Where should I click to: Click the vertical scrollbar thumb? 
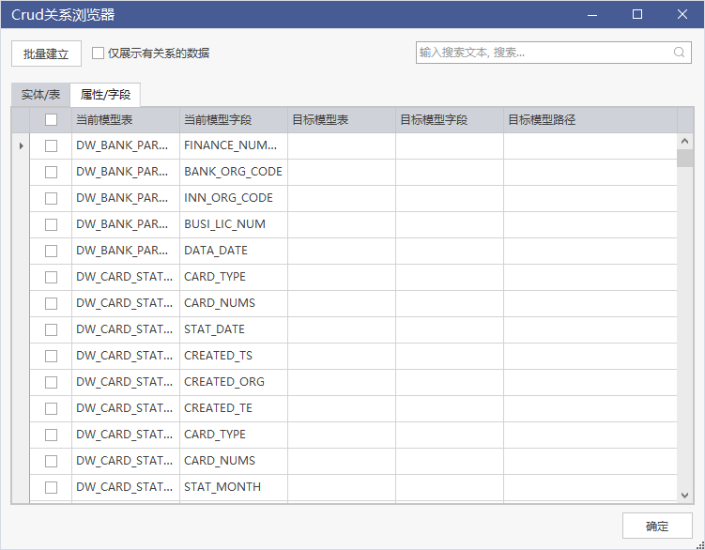pos(684,159)
